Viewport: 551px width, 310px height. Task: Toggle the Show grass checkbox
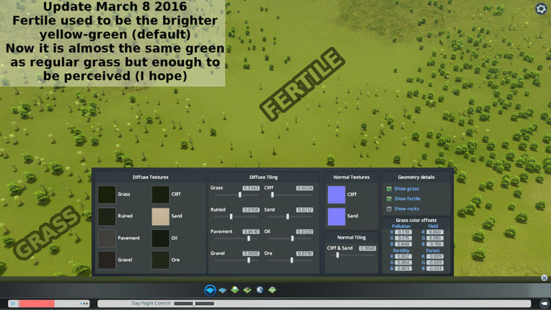pyautogui.click(x=389, y=189)
